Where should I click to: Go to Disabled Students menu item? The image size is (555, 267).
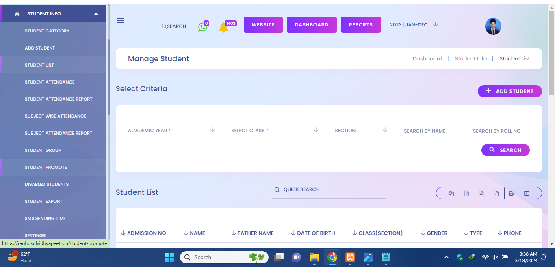pyautogui.click(x=47, y=184)
